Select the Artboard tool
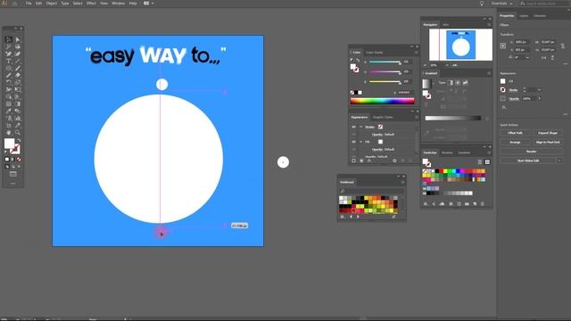571x321 pixels. coord(9,126)
